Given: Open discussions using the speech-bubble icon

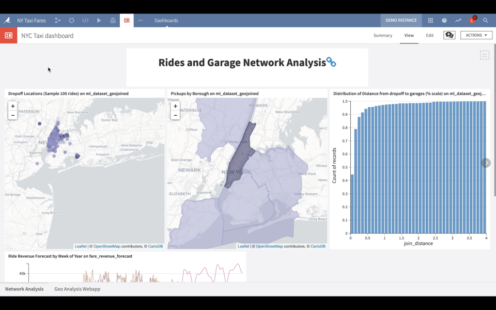Looking at the screenshot, I should (x=449, y=35).
